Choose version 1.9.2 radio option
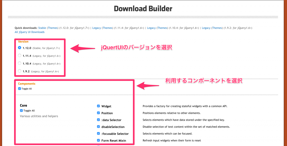Viewport: 287px width, 146px height. (20, 71)
